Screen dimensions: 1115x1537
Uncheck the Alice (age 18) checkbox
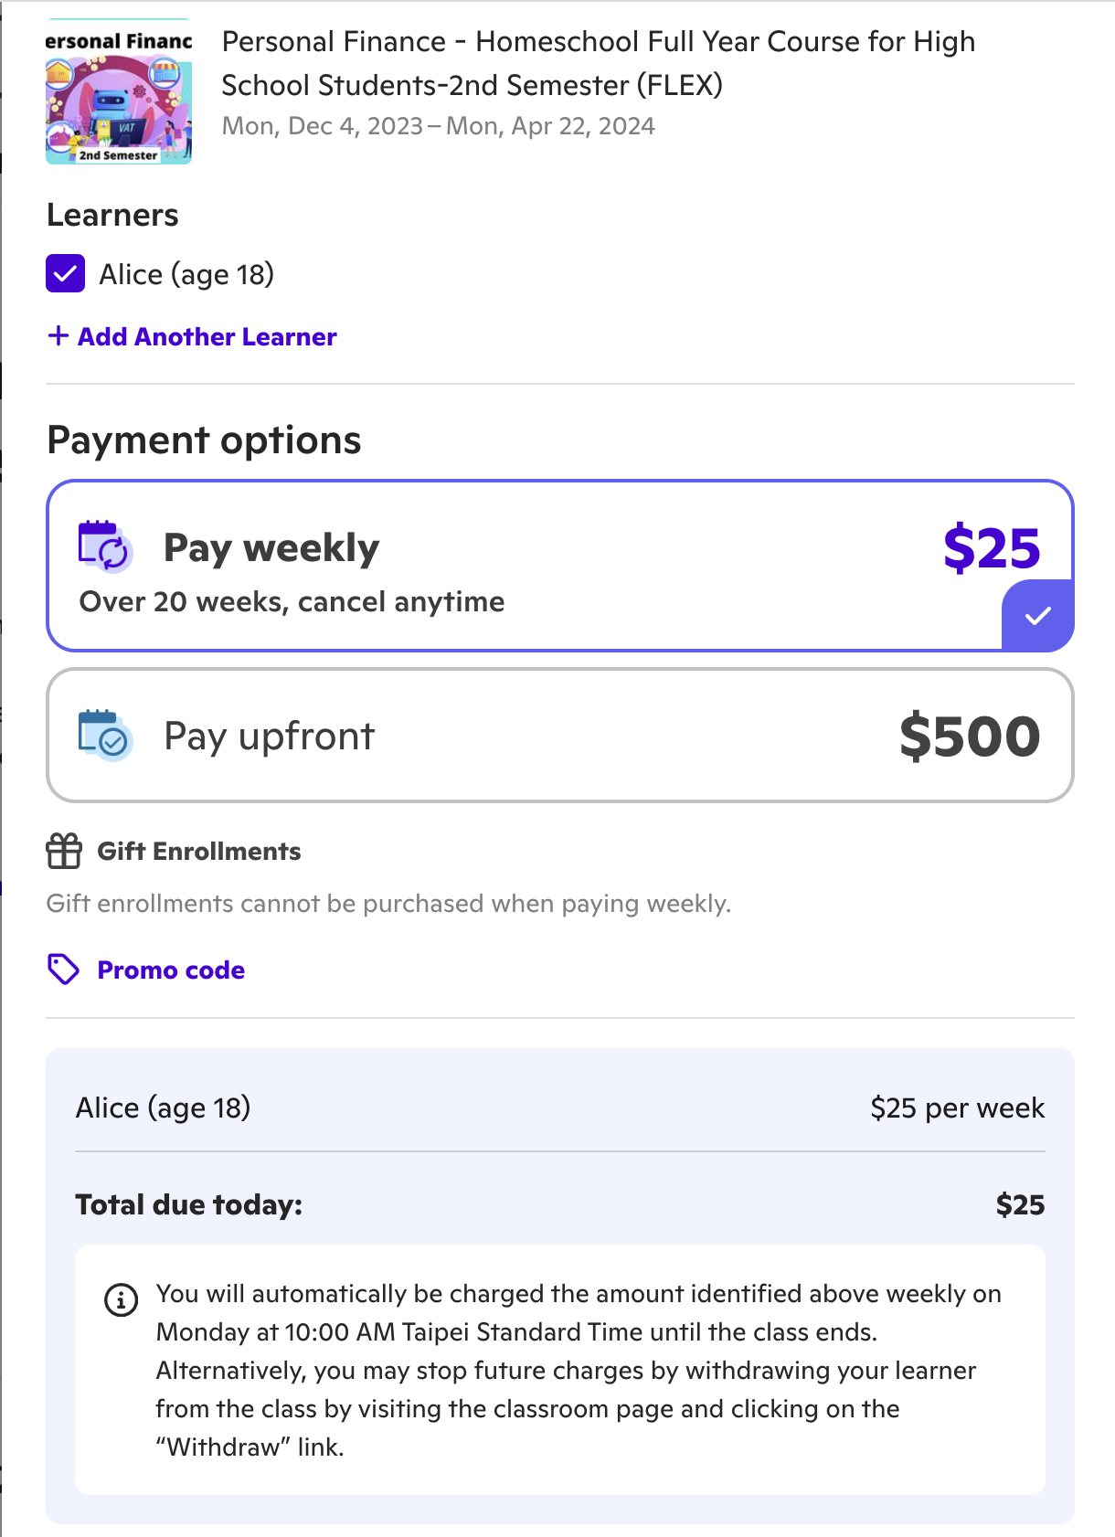pyautogui.click(x=66, y=274)
